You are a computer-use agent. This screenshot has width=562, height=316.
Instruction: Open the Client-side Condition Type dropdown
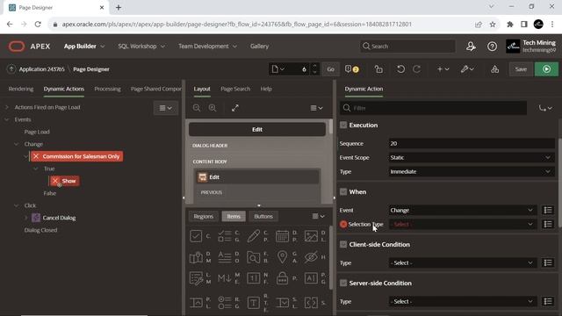point(463,262)
